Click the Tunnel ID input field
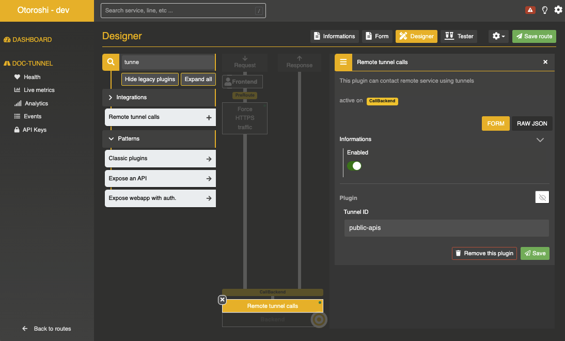Image resolution: width=565 pixels, height=341 pixels. pos(446,228)
